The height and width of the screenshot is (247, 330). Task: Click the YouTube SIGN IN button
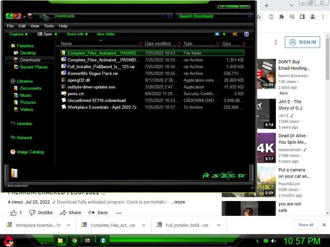[x=302, y=42]
